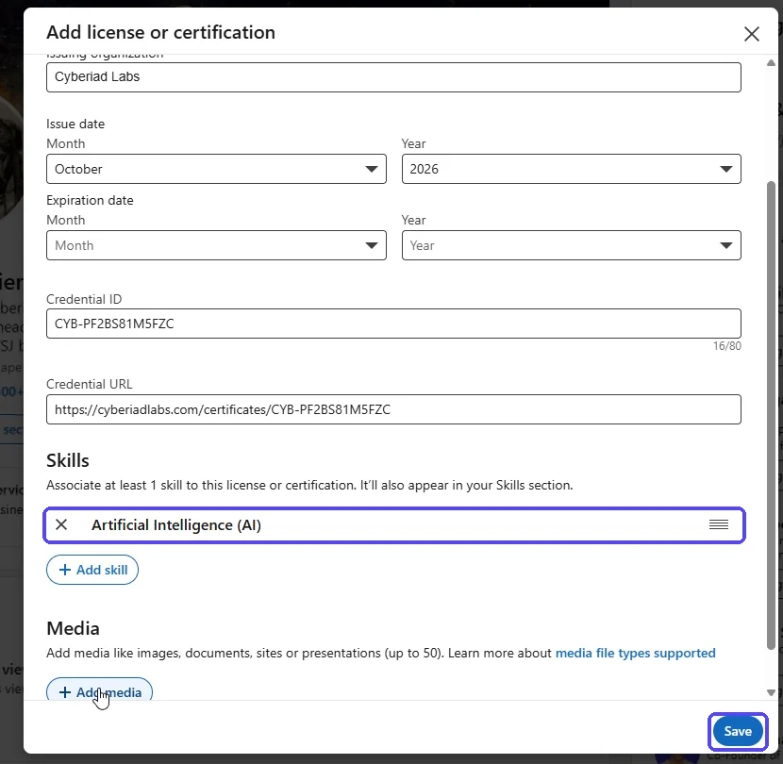783x764 pixels.
Task: Click the Add media button
Action: pos(99,689)
